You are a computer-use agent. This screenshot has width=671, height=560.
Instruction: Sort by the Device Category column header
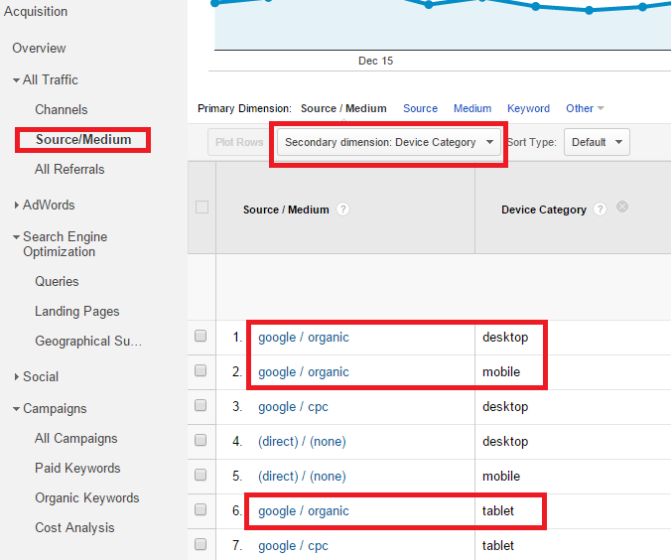coord(544,210)
